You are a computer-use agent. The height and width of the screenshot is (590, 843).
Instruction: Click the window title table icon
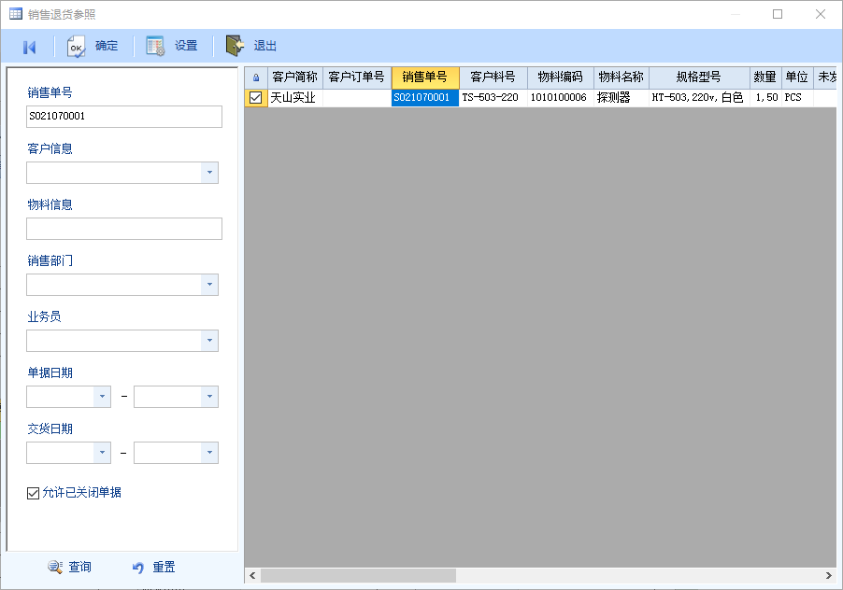click(x=16, y=13)
